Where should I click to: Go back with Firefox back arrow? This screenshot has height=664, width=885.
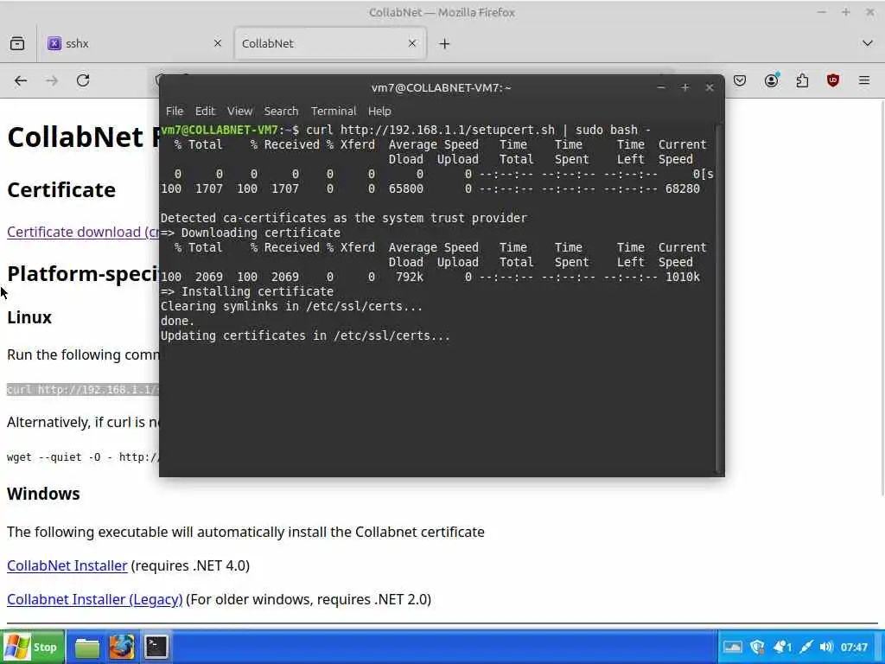pyautogui.click(x=21, y=80)
